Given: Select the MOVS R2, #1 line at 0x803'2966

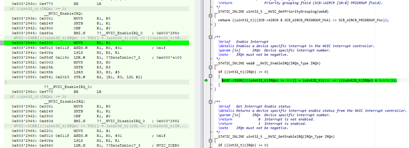Looking at the screenshot, I should (97, 130).
